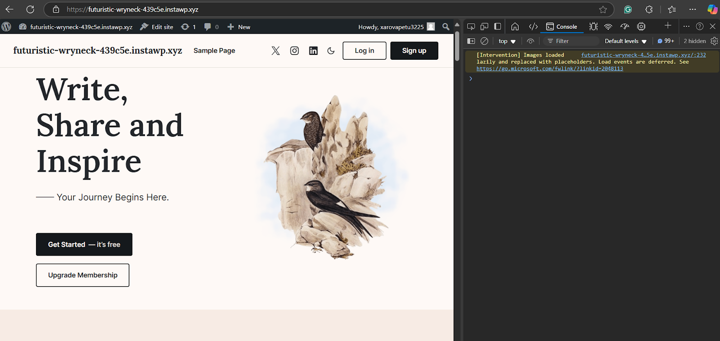Click the site name in admin bar

click(76, 27)
